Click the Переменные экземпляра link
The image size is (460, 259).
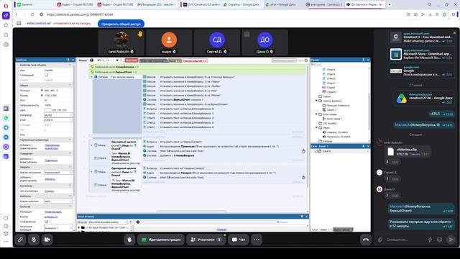52,147
